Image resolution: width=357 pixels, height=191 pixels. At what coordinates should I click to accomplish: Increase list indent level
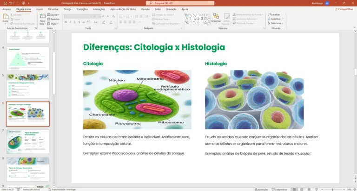click(141, 16)
